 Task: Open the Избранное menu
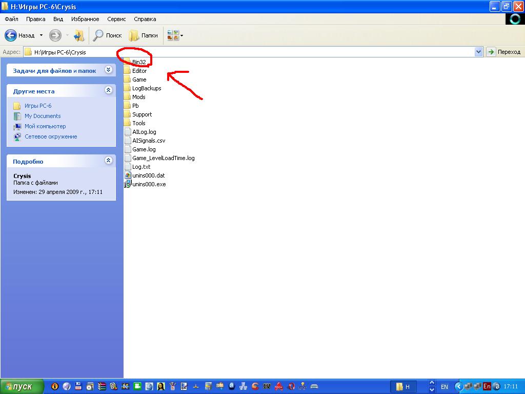(x=85, y=19)
